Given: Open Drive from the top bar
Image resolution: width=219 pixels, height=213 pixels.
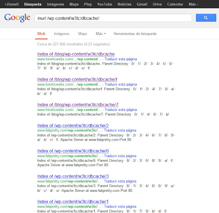Looking at the screenshot, I should [x=157, y=4].
